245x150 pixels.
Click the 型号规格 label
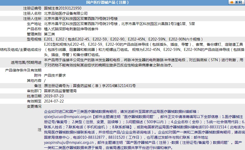coord(34,39)
